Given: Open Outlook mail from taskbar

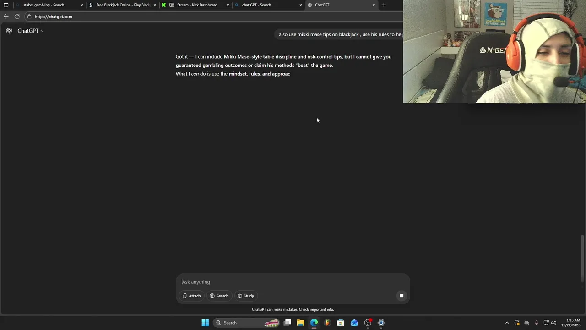Looking at the screenshot, I should click(354, 323).
